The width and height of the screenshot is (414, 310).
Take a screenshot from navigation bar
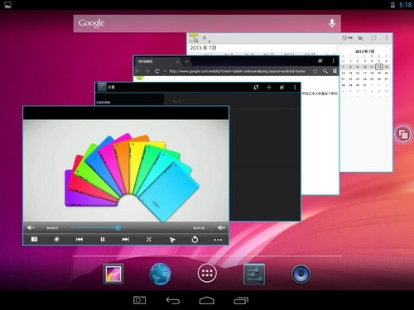(x=139, y=300)
